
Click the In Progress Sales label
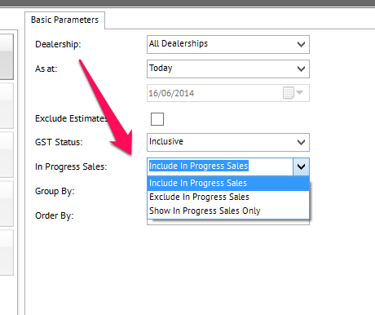coord(71,166)
